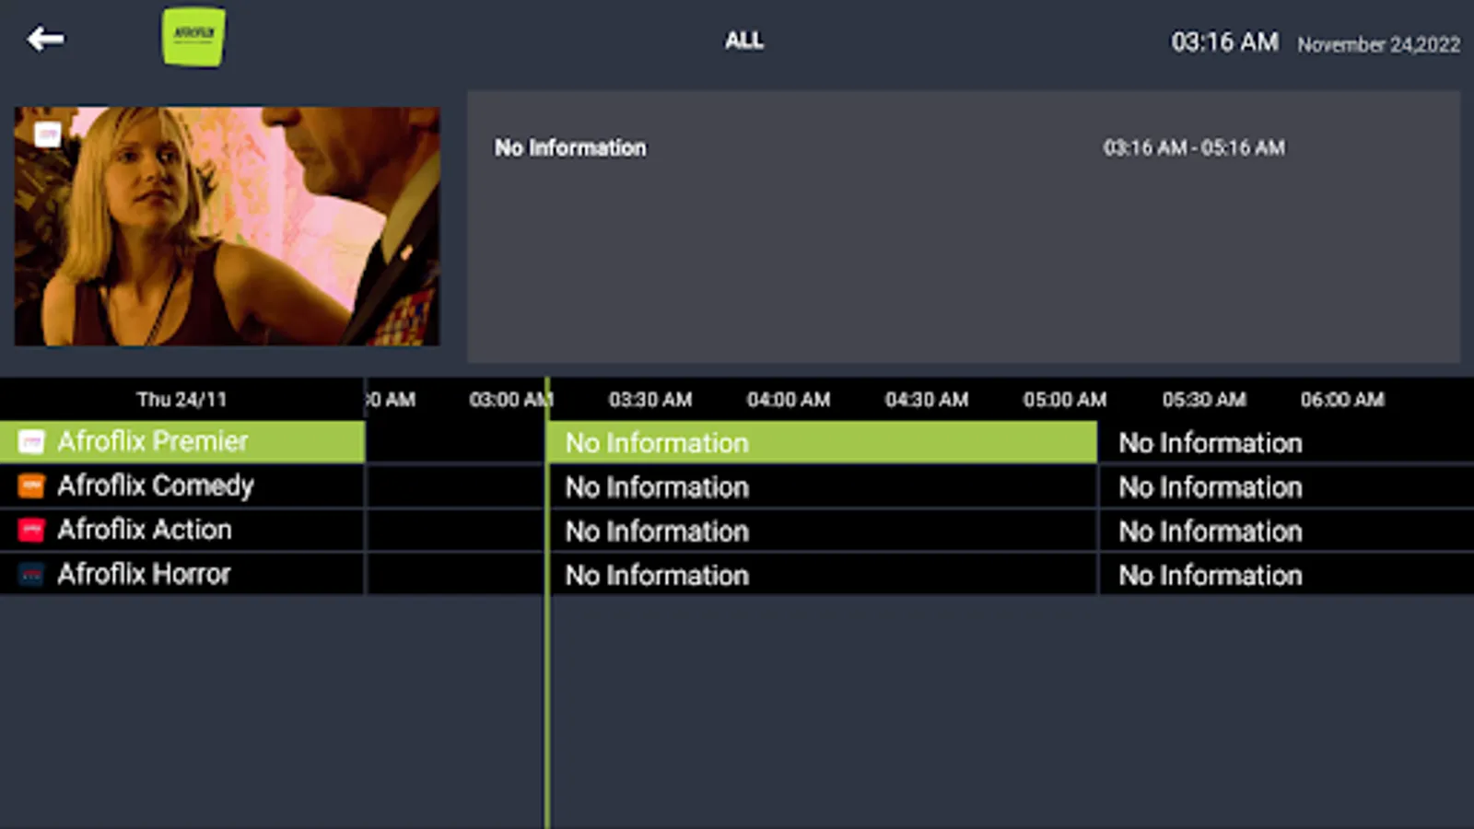This screenshot has height=829, width=1474.
Task: Click the 04:30 AM timeline marker
Action: [927, 400]
